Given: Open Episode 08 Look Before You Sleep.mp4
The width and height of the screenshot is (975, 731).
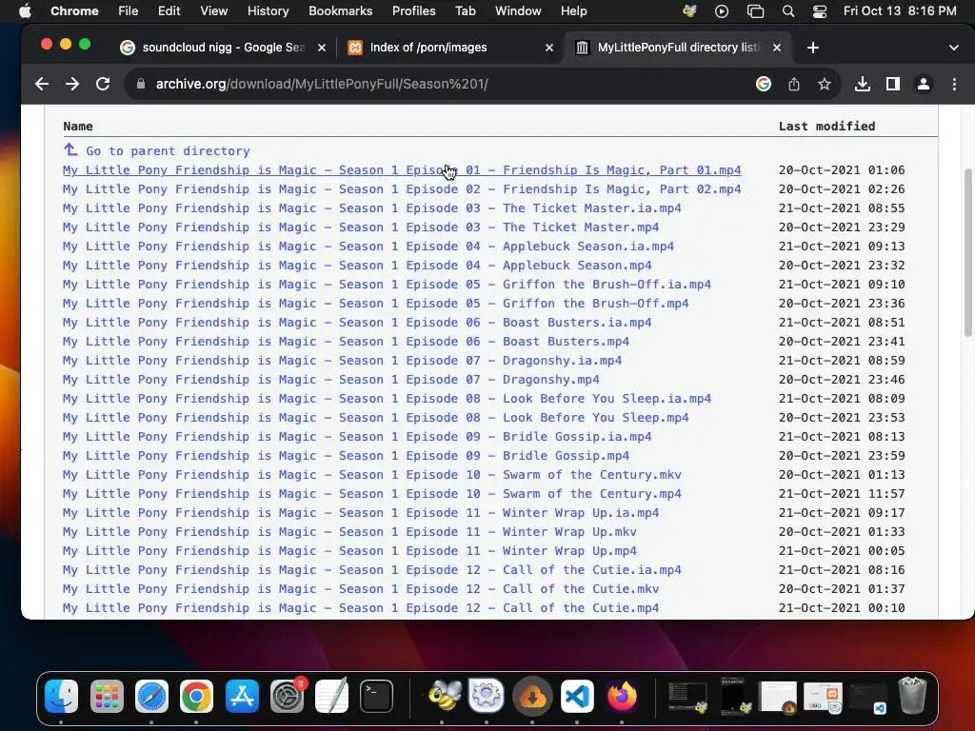Looking at the screenshot, I should [375, 418].
